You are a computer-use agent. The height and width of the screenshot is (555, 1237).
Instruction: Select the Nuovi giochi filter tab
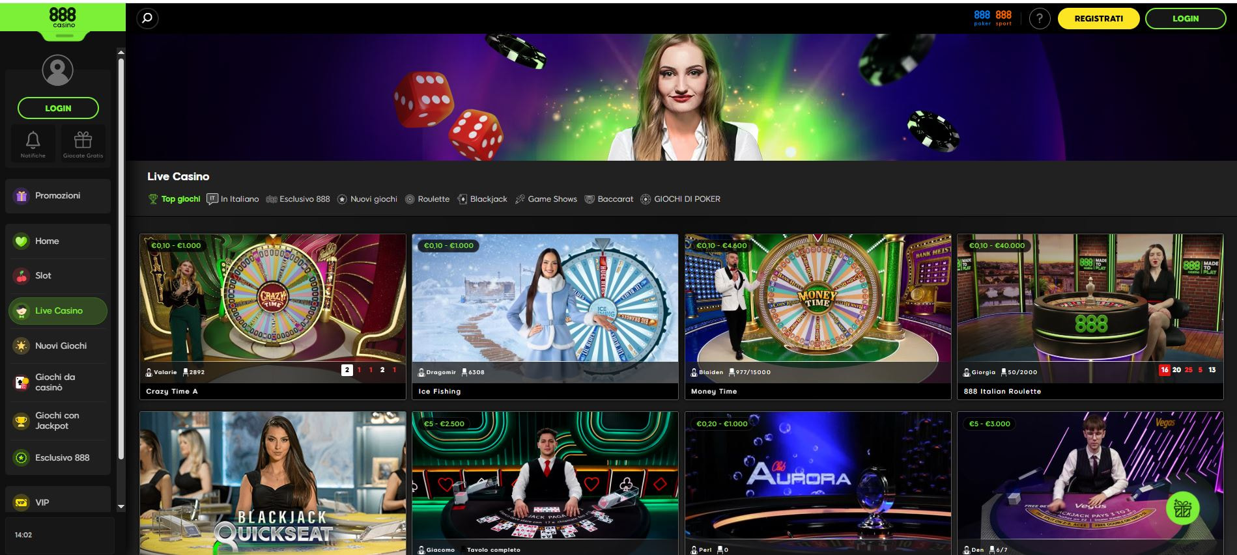367,199
